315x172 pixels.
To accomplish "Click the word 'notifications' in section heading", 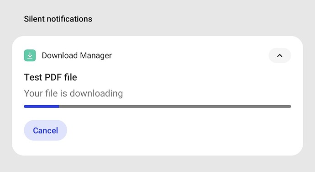I will pyautogui.click(x=69, y=19).
